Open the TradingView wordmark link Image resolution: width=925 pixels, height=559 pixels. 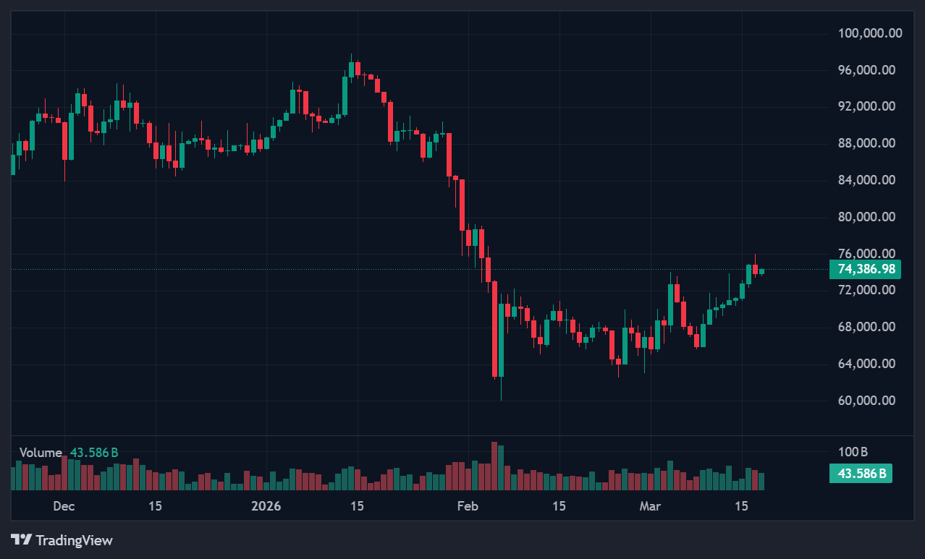[74, 540]
